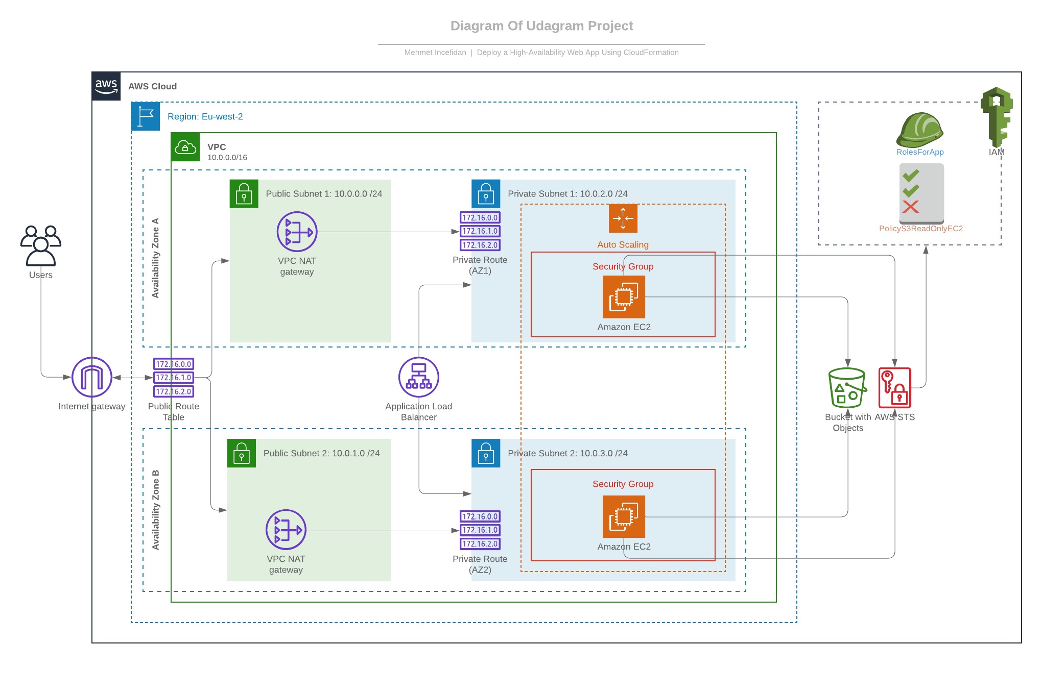This screenshot has width=1042, height=694.
Task: Select the Region Eu-west-2 label
Action: [x=205, y=117]
